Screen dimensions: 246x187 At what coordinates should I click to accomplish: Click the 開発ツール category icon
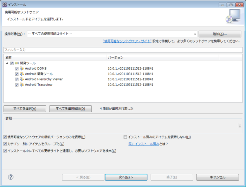(x=17, y=63)
